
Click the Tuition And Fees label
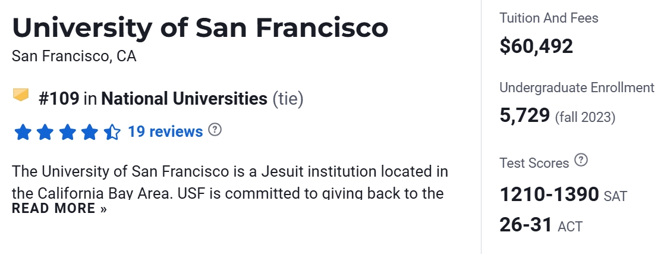pos(549,18)
